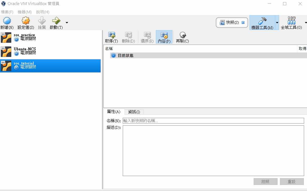Click the 新增(N) new machine icon

(7, 20)
